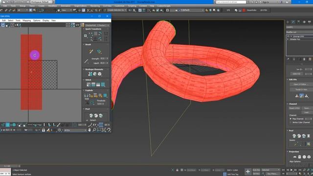This screenshot has width=313, height=176.
Task: Open the Display menu in Edit UVWs window
Action: click(x=45, y=21)
